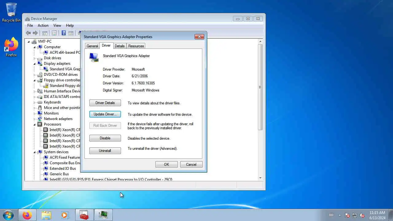This screenshot has width=393, height=221.
Task: Switch to the Details tab
Action: pyautogui.click(x=119, y=46)
